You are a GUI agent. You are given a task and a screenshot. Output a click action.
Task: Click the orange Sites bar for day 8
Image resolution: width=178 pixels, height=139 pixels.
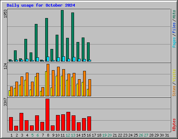pos(48,80)
